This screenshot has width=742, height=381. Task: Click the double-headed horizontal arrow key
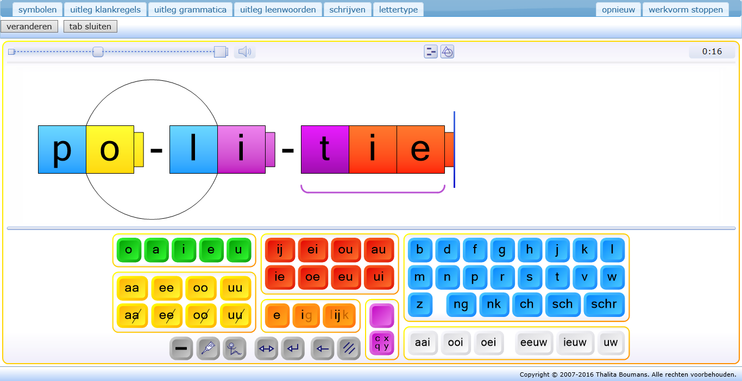(266, 348)
